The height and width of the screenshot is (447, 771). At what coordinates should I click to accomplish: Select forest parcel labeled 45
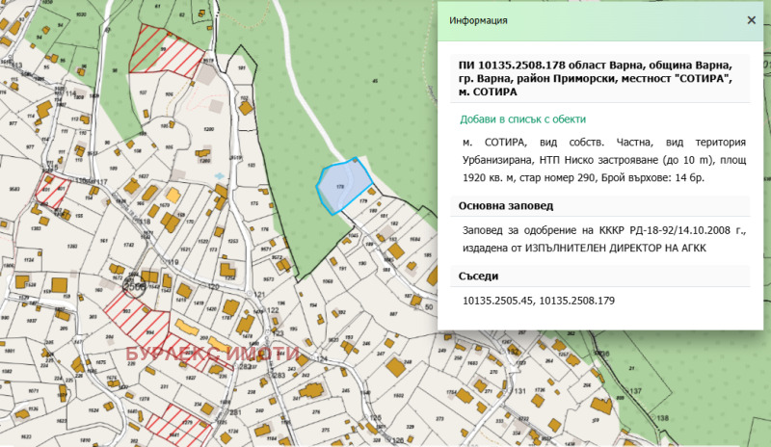pyautogui.click(x=375, y=81)
